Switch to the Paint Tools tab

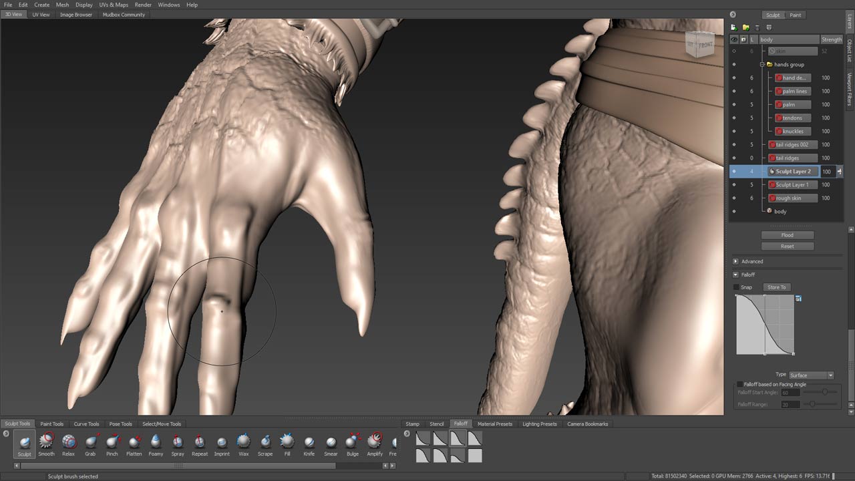(51, 424)
